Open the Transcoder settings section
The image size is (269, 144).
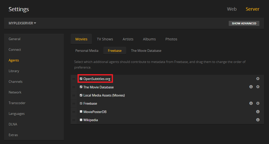pos(17,103)
